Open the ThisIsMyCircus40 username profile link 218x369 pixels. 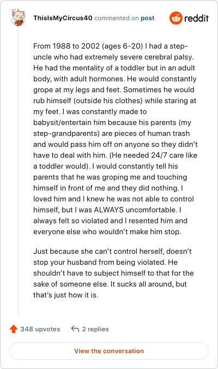(63, 18)
